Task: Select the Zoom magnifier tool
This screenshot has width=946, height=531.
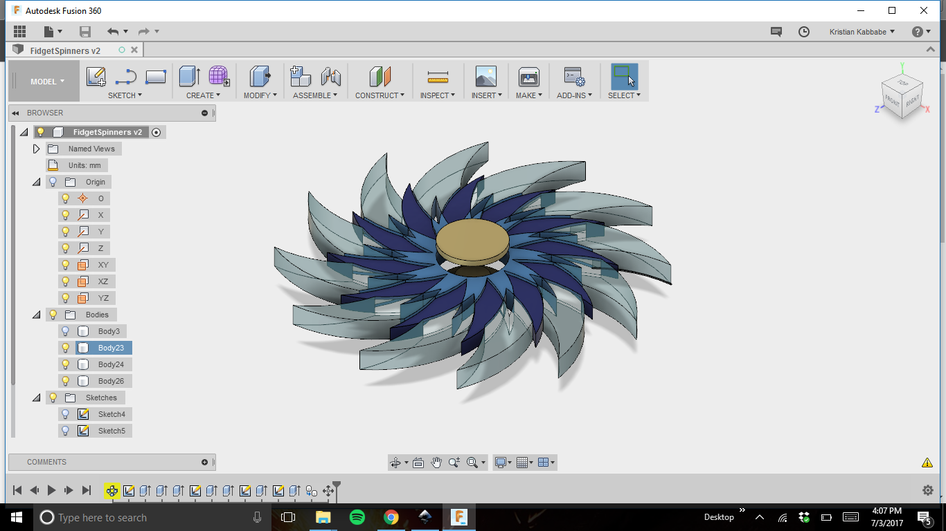Action: pos(454,463)
